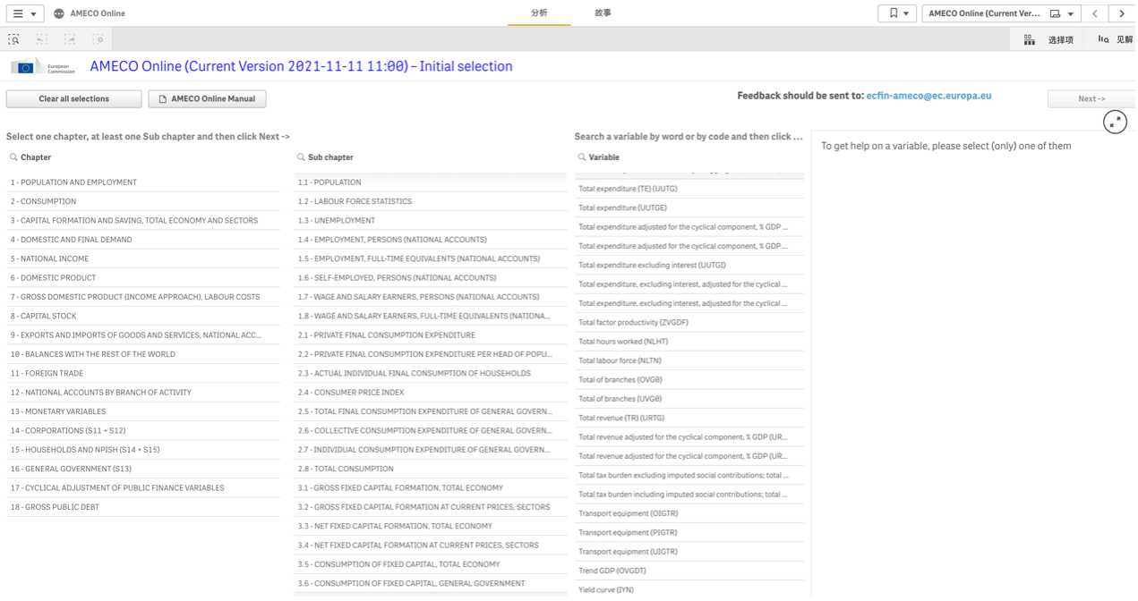Switch to the 故事 tab
1138x601 pixels.
click(603, 13)
